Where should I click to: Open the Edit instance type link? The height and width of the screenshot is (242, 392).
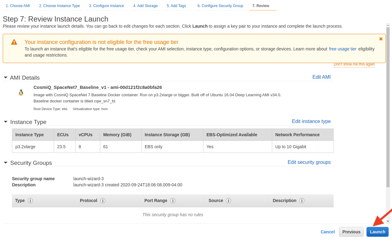(x=311, y=121)
